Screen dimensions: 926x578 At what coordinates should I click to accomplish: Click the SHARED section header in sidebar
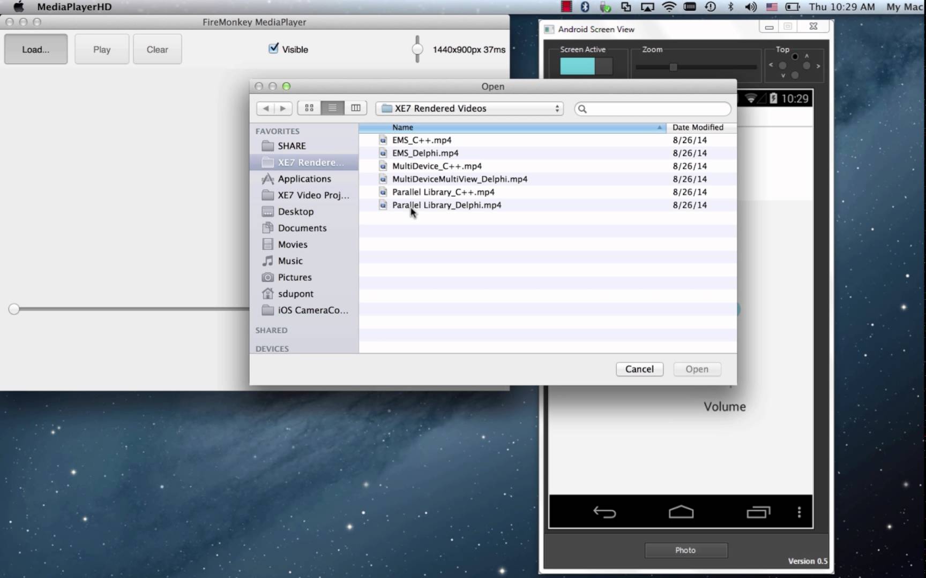[x=271, y=330]
